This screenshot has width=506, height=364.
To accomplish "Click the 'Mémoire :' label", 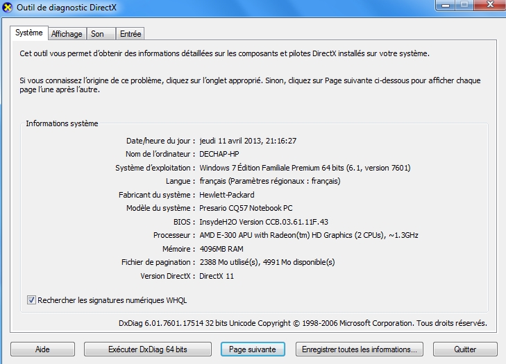I will (x=179, y=249).
